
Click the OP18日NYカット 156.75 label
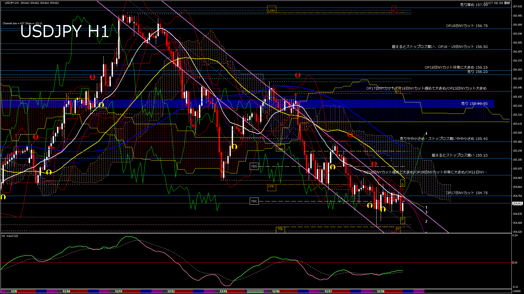coord(467,26)
